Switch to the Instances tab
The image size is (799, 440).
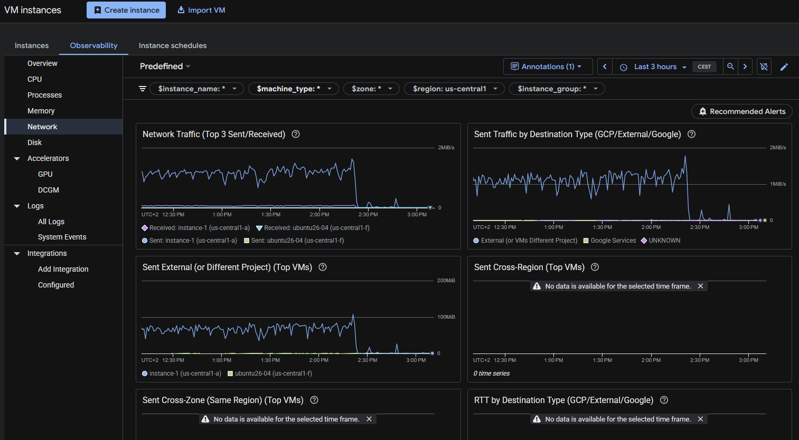[32, 45]
